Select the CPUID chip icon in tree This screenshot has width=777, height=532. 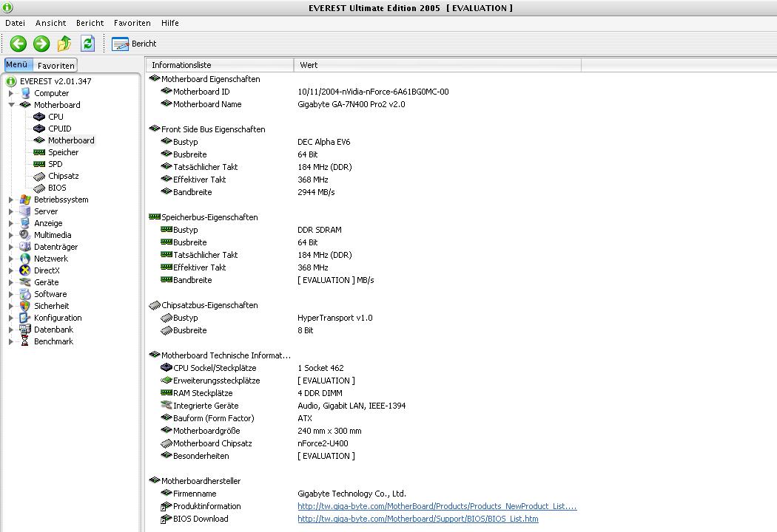point(39,129)
